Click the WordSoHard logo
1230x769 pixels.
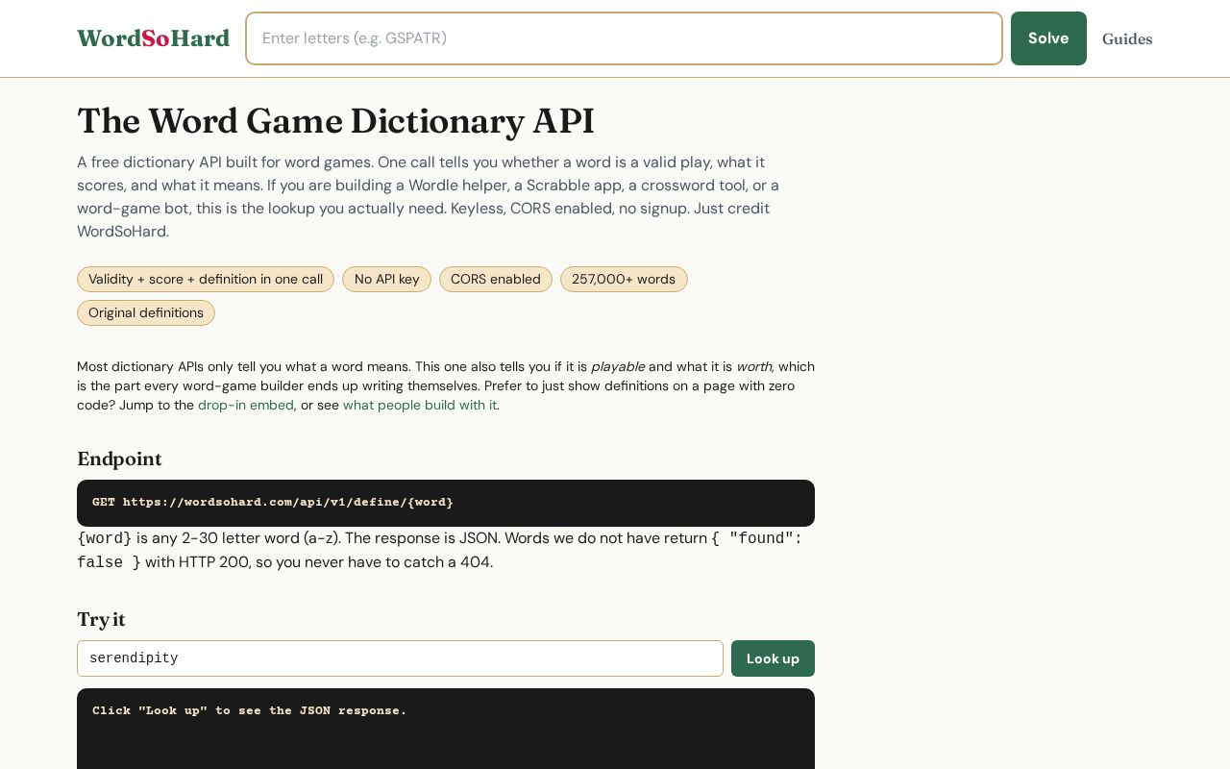click(153, 38)
